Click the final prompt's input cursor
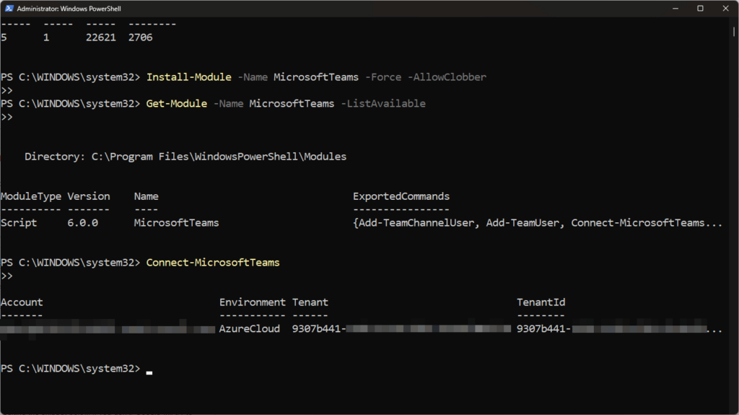Image resolution: width=739 pixels, height=415 pixels. coord(149,372)
